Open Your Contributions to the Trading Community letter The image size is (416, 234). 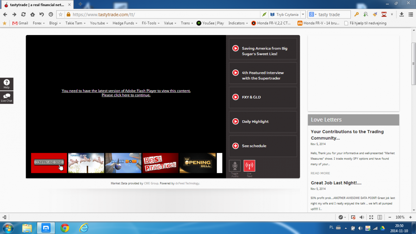(347, 135)
